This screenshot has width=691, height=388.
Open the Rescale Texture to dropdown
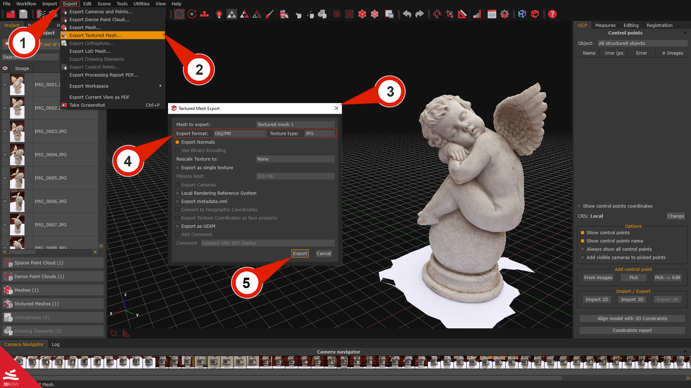tap(295, 159)
